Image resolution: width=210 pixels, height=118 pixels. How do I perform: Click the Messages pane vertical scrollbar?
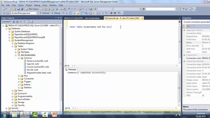click(179, 89)
